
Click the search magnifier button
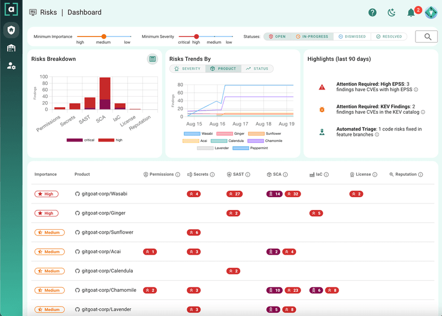428,36
